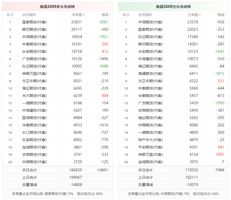Click 国泰君安(代客) in long ranking

(34, 22)
